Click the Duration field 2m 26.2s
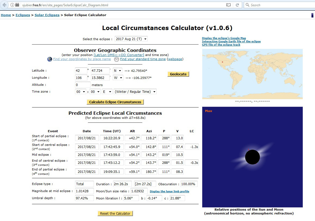 pyautogui.click(x=122, y=184)
